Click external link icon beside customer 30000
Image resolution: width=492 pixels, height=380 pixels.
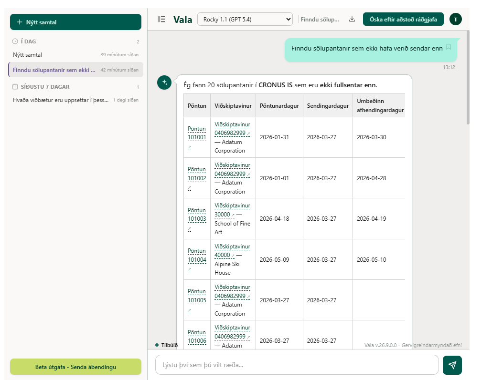(233, 215)
